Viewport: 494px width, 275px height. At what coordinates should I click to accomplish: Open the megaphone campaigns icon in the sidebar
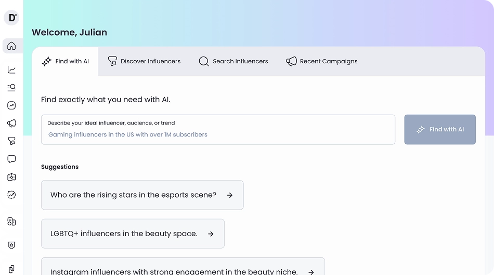(x=11, y=123)
